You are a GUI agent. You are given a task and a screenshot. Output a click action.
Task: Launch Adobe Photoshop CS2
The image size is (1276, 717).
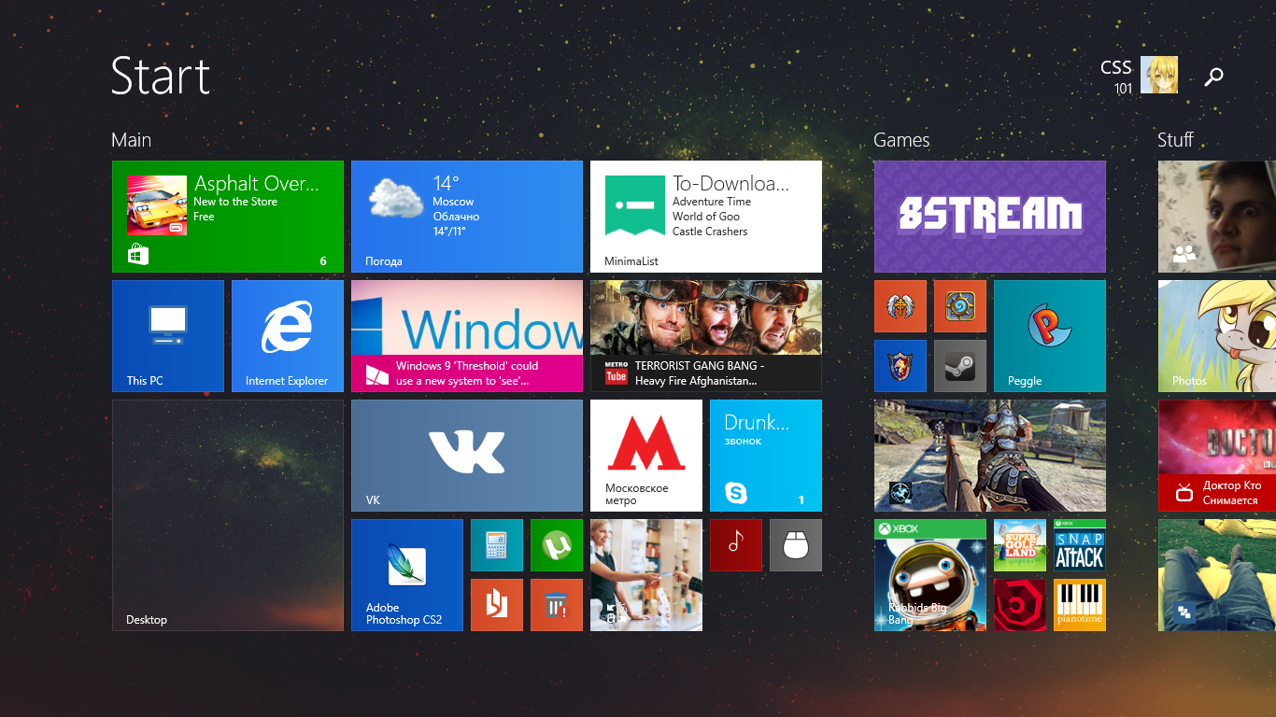pyautogui.click(x=407, y=575)
